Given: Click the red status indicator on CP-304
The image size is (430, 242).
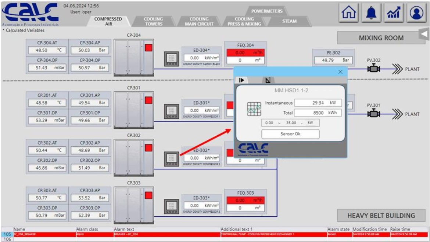Looking at the screenshot, I should [148, 48].
